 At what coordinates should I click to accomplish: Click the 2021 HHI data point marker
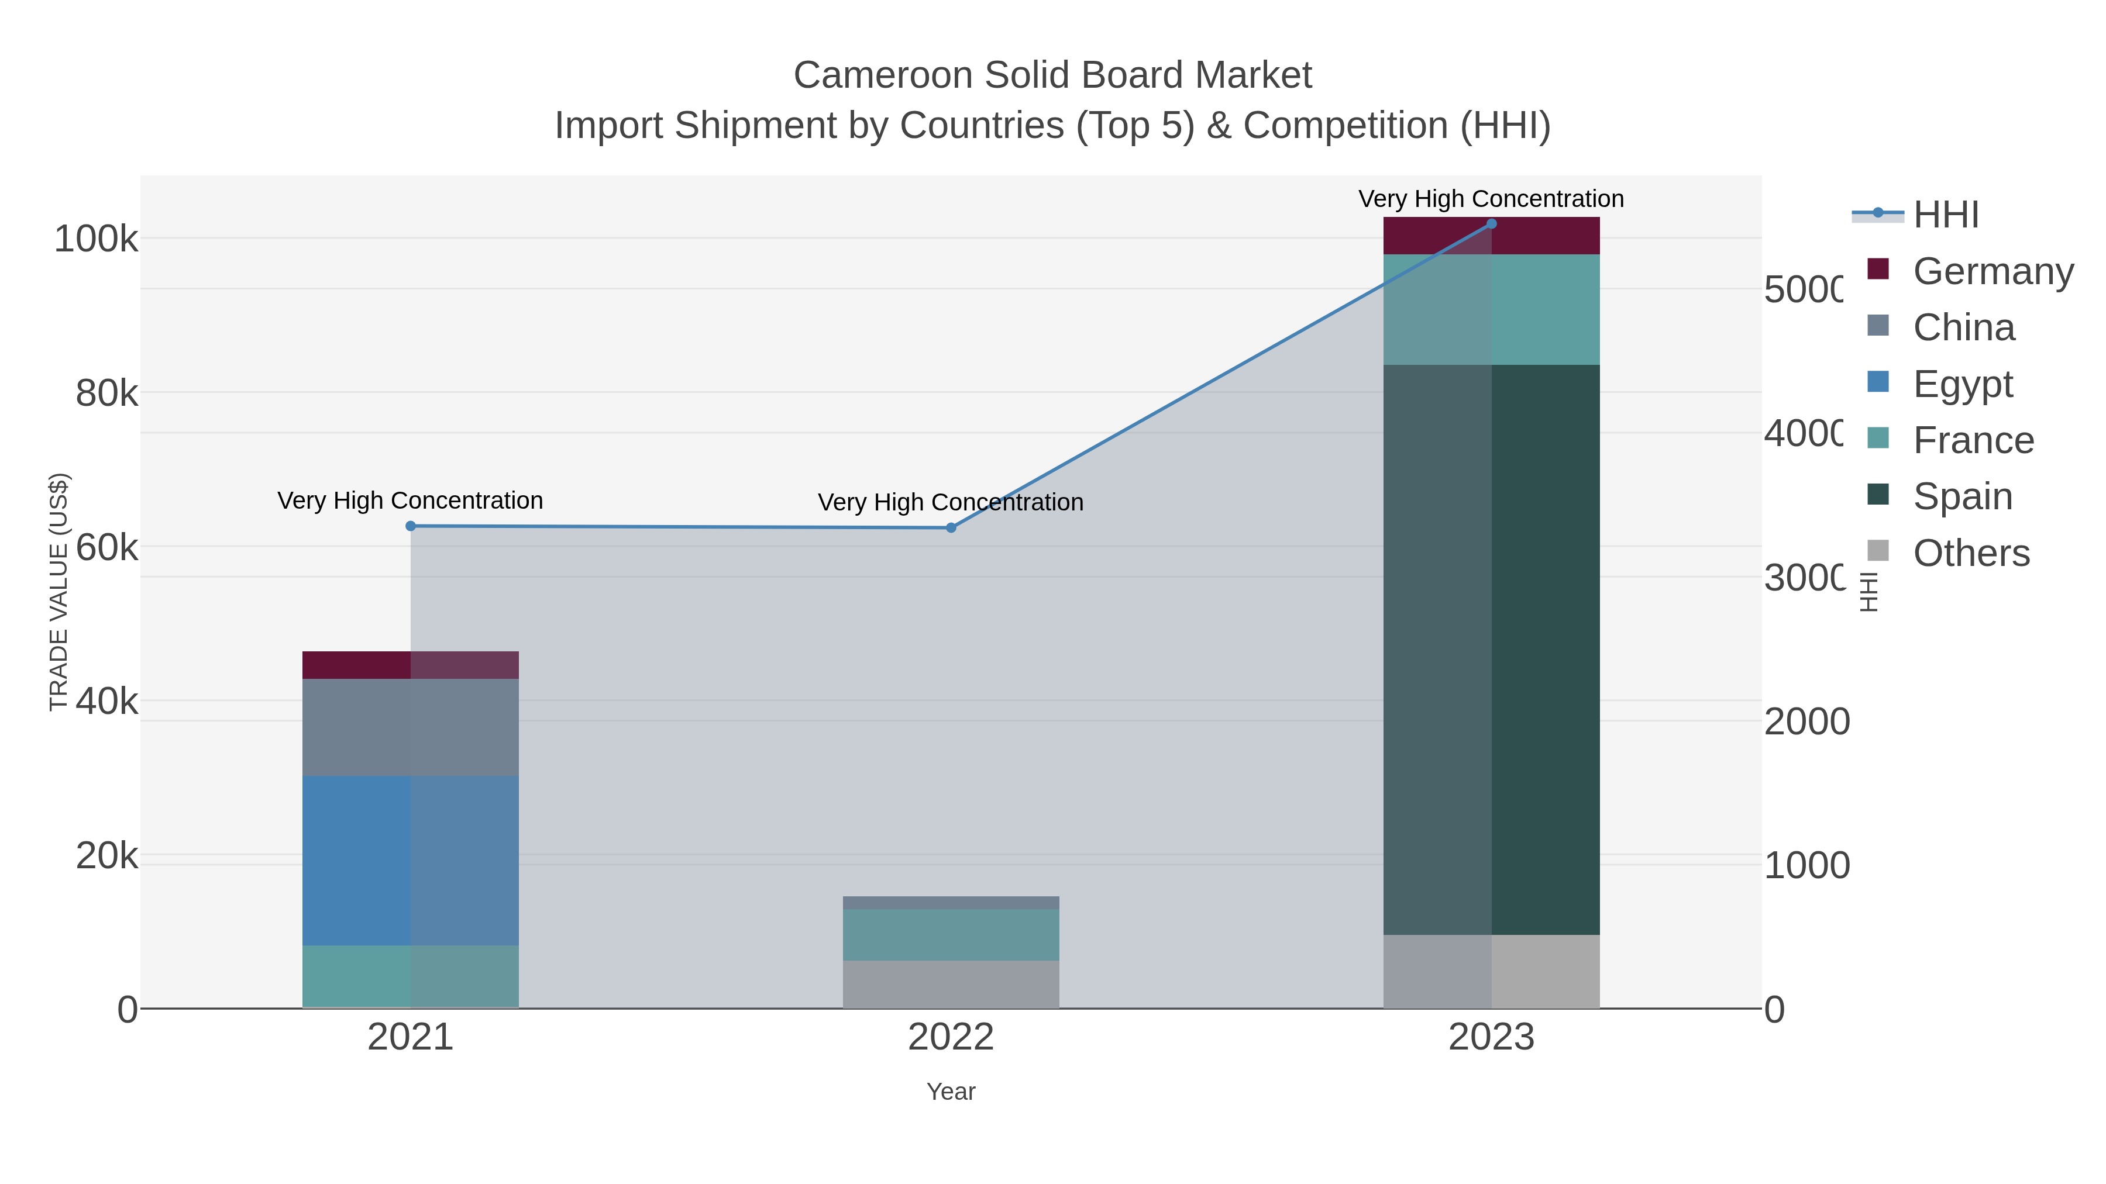[411, 526]
